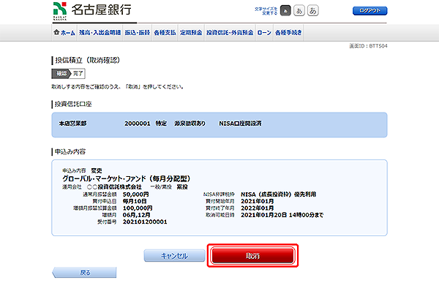The image size is (439, 291).
Task: Click the cancellation deadline 2021年01月20日 14時00分まで
Action: (282, 215)
